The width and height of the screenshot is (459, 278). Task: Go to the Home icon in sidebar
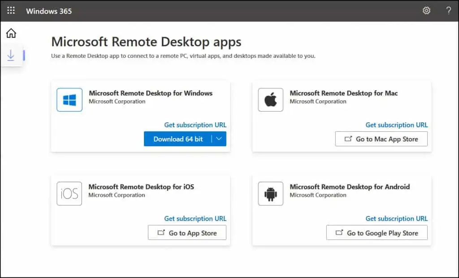tap(11, 33)
